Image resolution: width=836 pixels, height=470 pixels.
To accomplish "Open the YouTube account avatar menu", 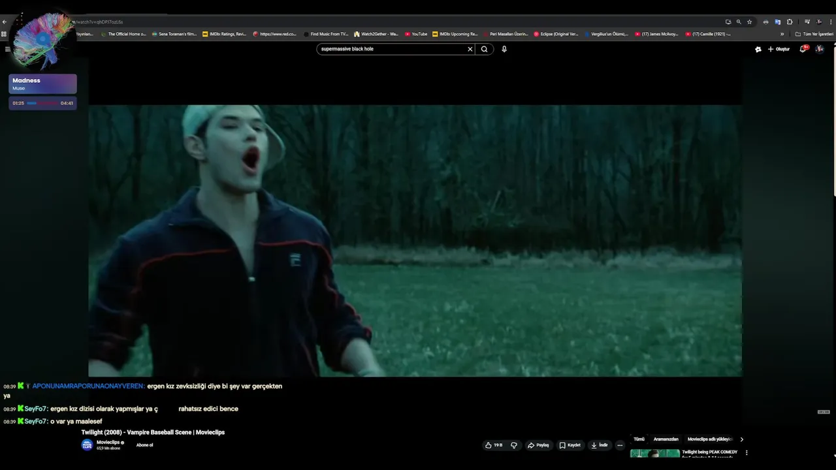I will pyautogui.click(x=820, y=49).
